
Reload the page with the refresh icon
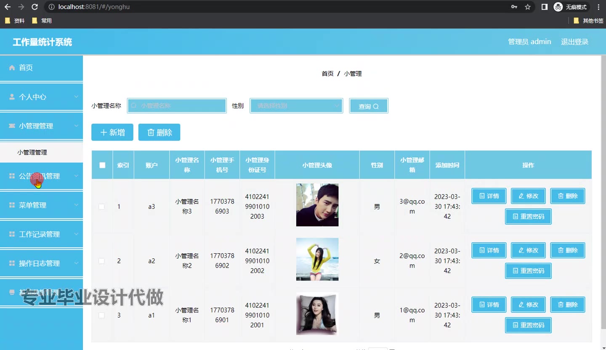[x=35, y=7]
